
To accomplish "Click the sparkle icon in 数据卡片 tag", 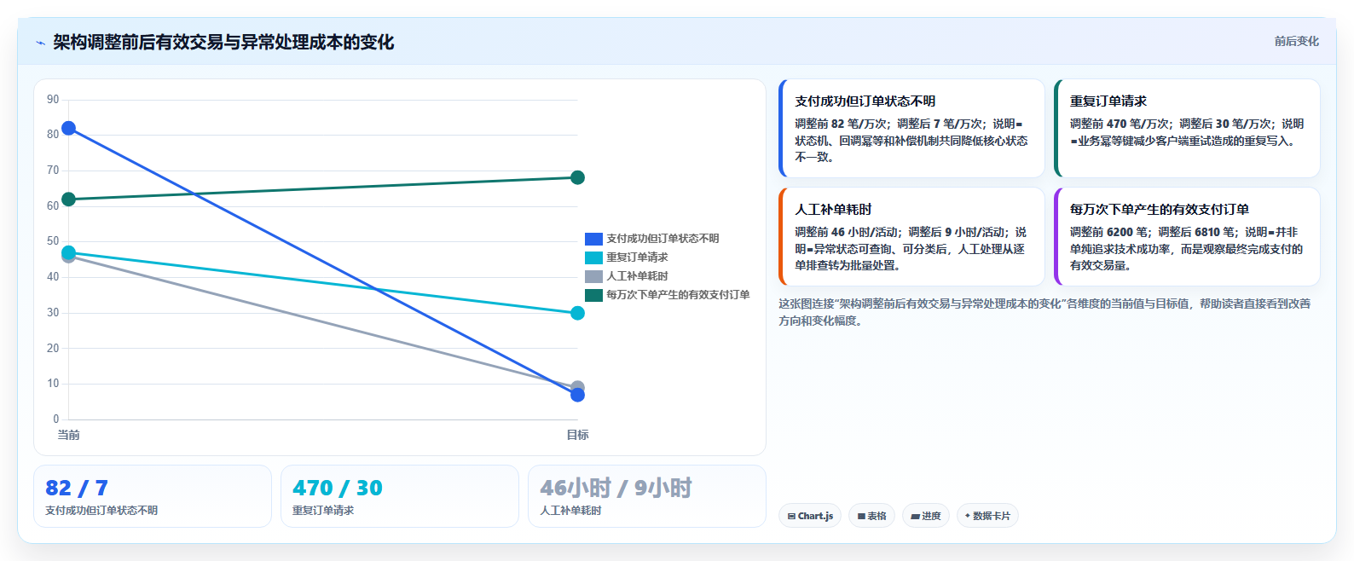I will tap(968, 516).
